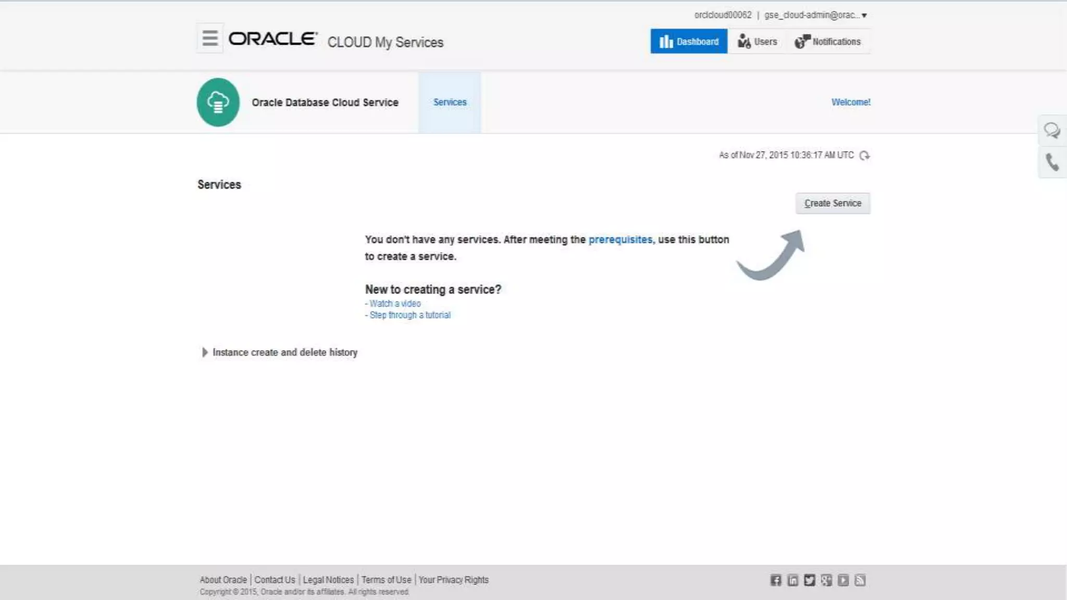The image size is (1067, 600).
Task: Select the Services tab
Action: click(x=450, y=102)
